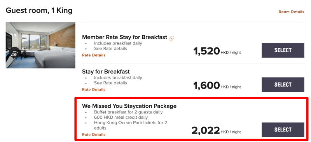Click We Missed You Staycation Package title
311x142 pixels.
click(x=129, y=106)
